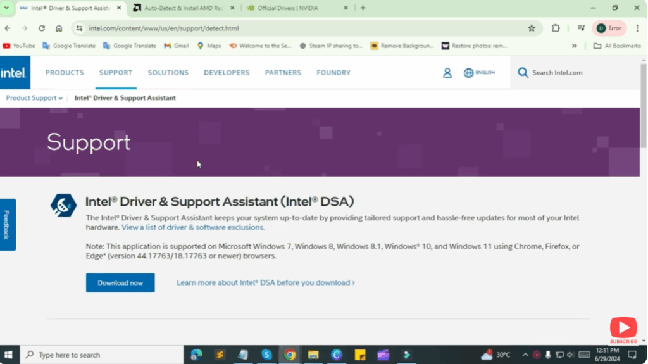Bookmark this page with star icon
Viewport: 648px width, 364px height.
pos(532,28)
